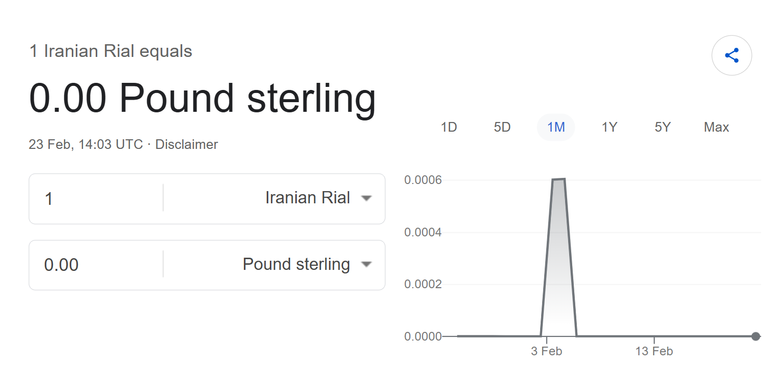This screenshot has height=369, width=784.
Task: Click the '13 Feb' axis label
Action: 654,351
